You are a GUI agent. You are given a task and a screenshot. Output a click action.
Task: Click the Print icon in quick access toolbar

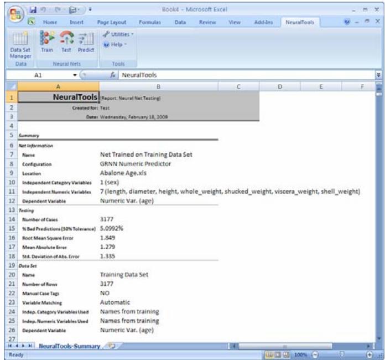tap(73, 10)
